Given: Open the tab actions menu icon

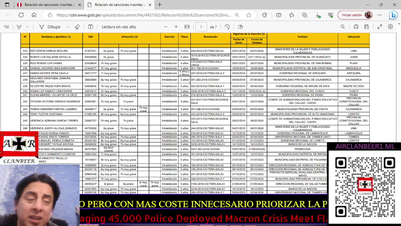Looking at the screenshot, I should pyautogui.click(x=7, y=5).
